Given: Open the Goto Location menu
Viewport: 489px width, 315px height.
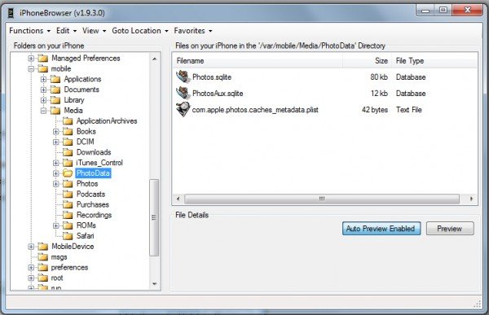Looking at the screenshot, I should pos(140,31).
